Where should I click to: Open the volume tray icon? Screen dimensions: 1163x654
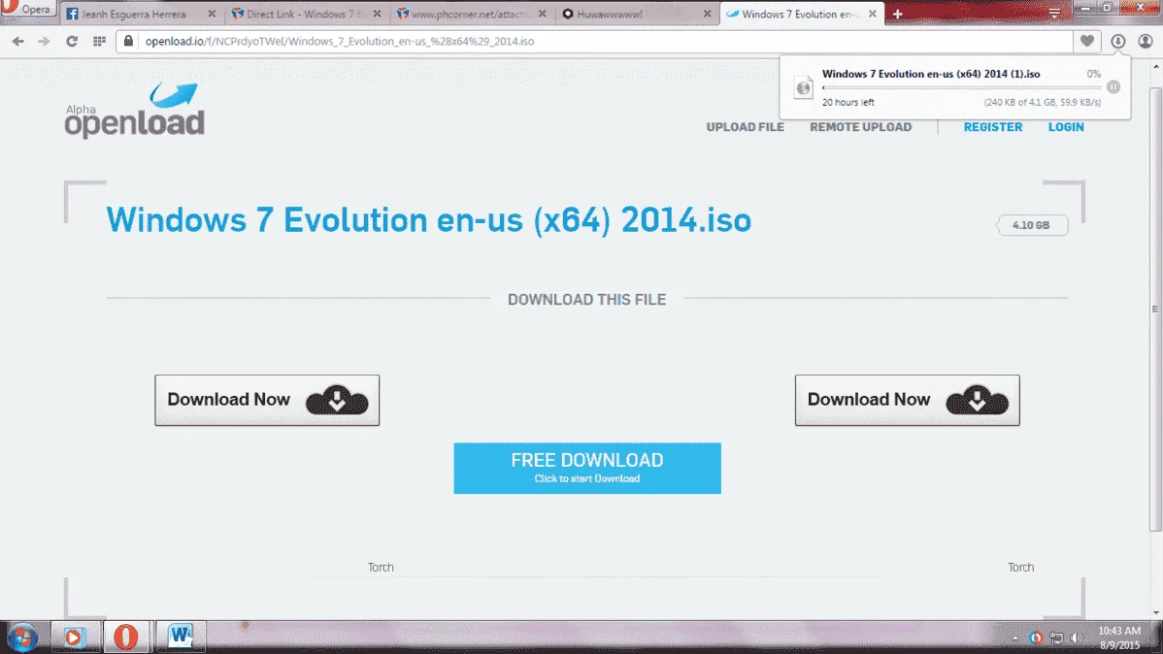tap(1077, 638)
